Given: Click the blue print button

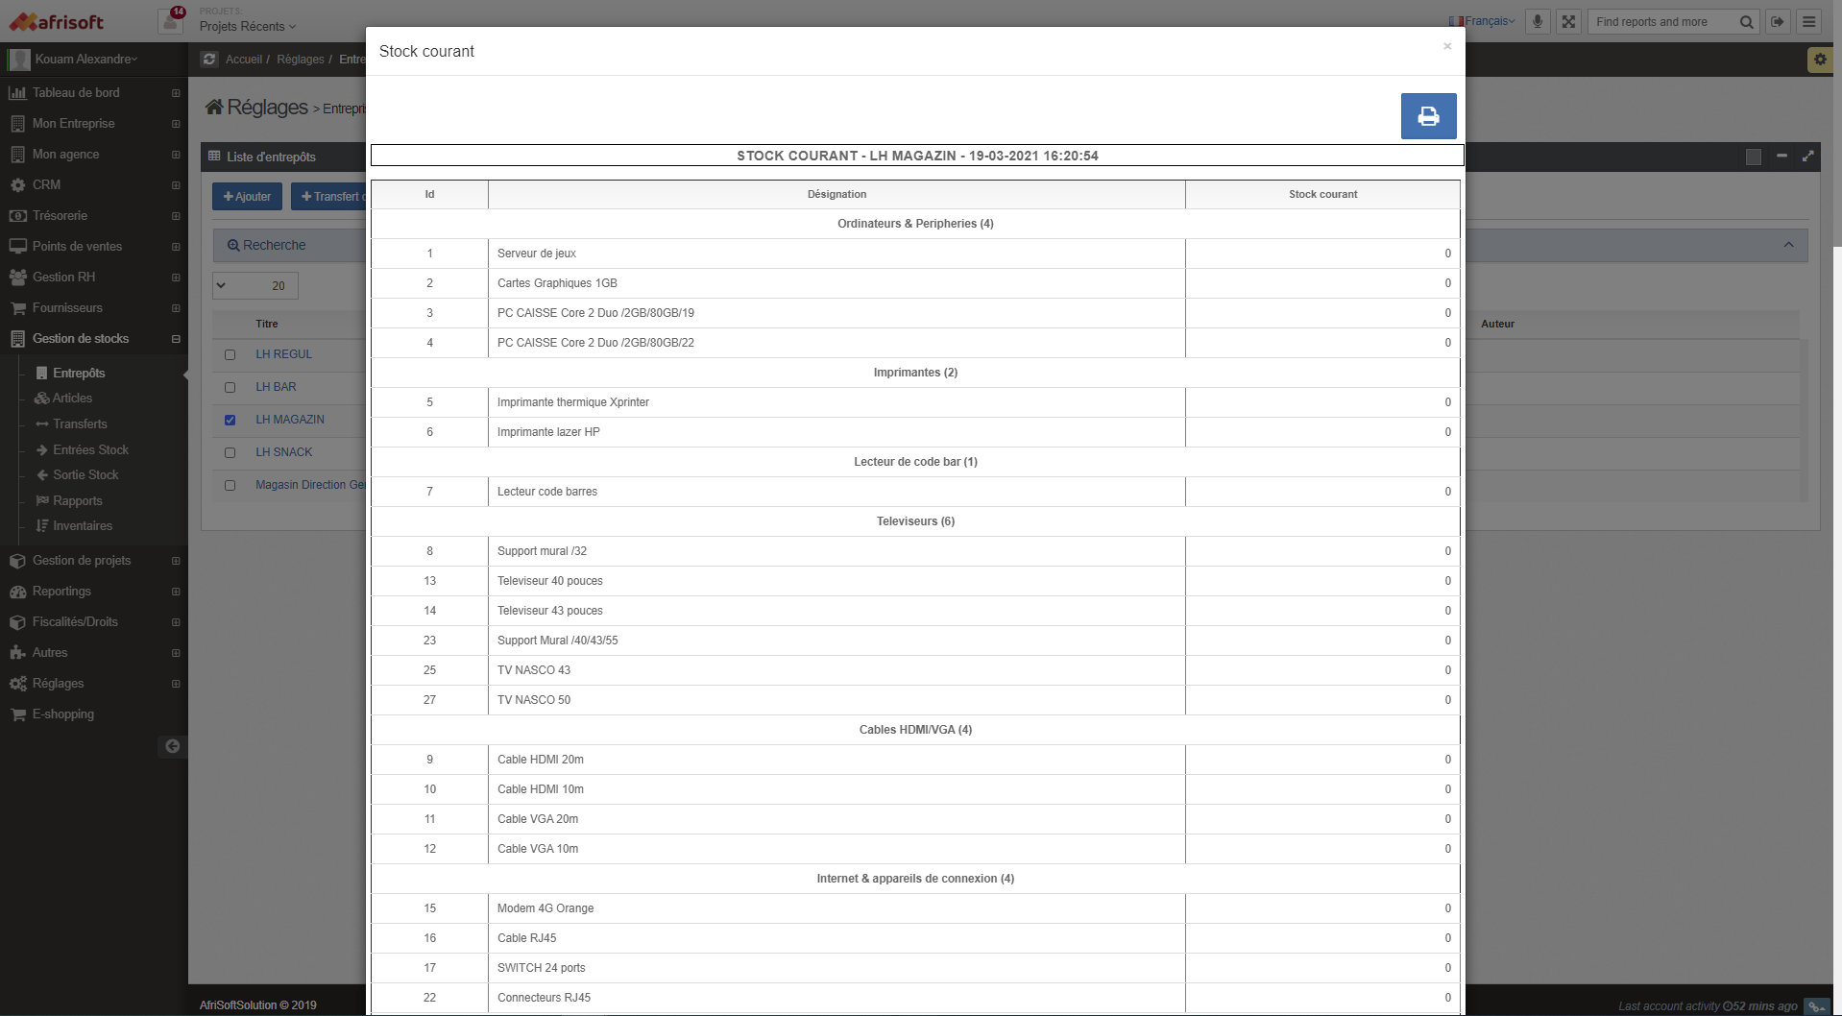Looking at the screenshot, I should (1428, 116).
